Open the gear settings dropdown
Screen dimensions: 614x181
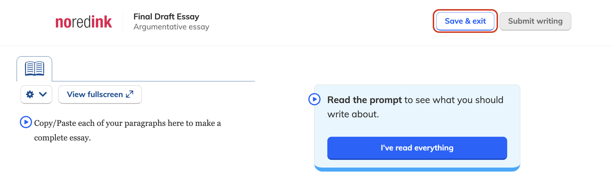click(30, 94)
